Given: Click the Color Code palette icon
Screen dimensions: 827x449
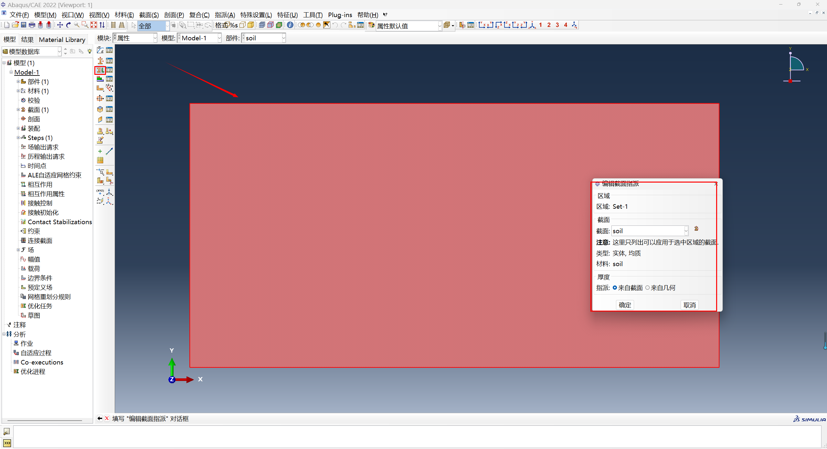Looking at the screenshot, I should pos(371,25).
